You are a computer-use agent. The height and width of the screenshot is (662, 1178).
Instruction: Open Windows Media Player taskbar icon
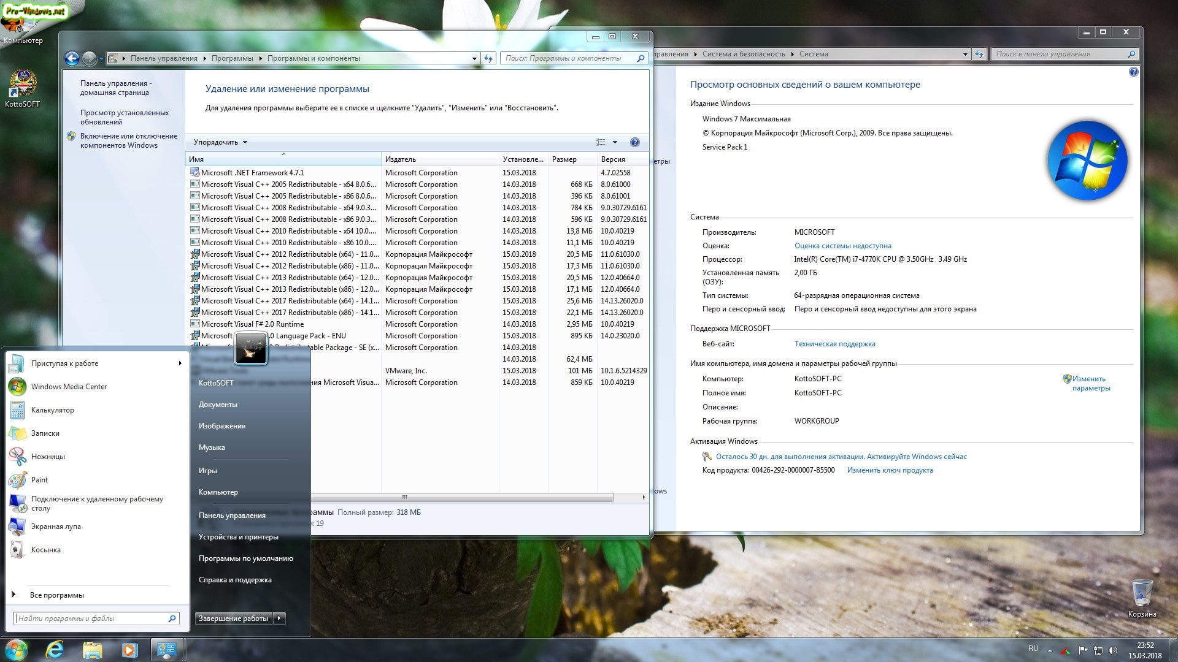129,649
